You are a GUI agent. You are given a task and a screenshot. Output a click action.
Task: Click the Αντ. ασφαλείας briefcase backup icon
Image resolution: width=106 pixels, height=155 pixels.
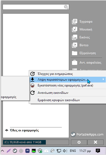(x=75, y=63)
